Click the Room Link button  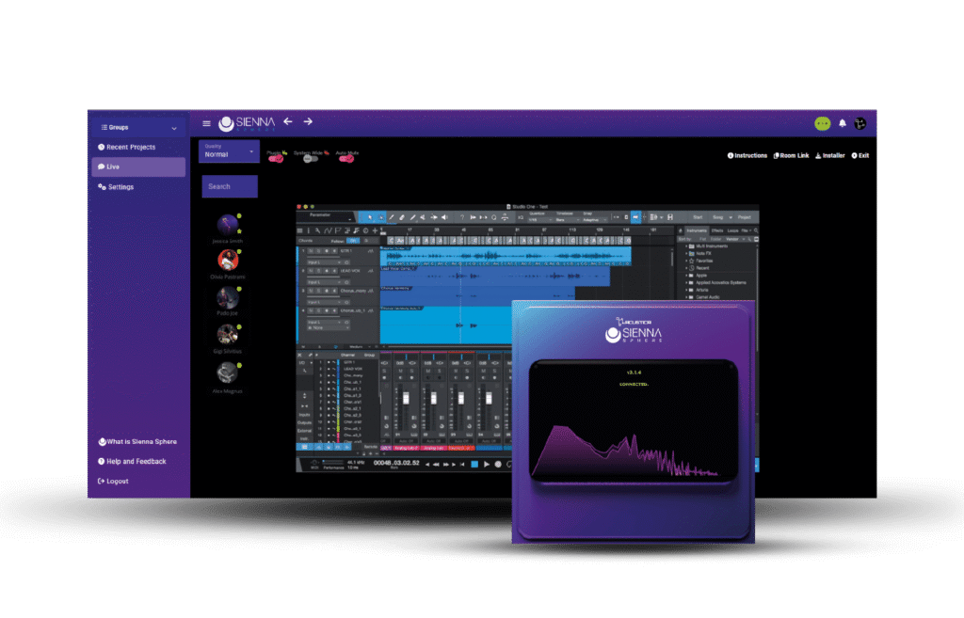click(791, 155)
